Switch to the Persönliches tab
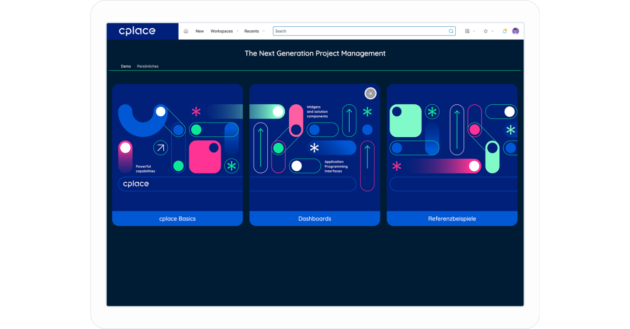Viewport: 630px width, 329px height. coord(148,67)
